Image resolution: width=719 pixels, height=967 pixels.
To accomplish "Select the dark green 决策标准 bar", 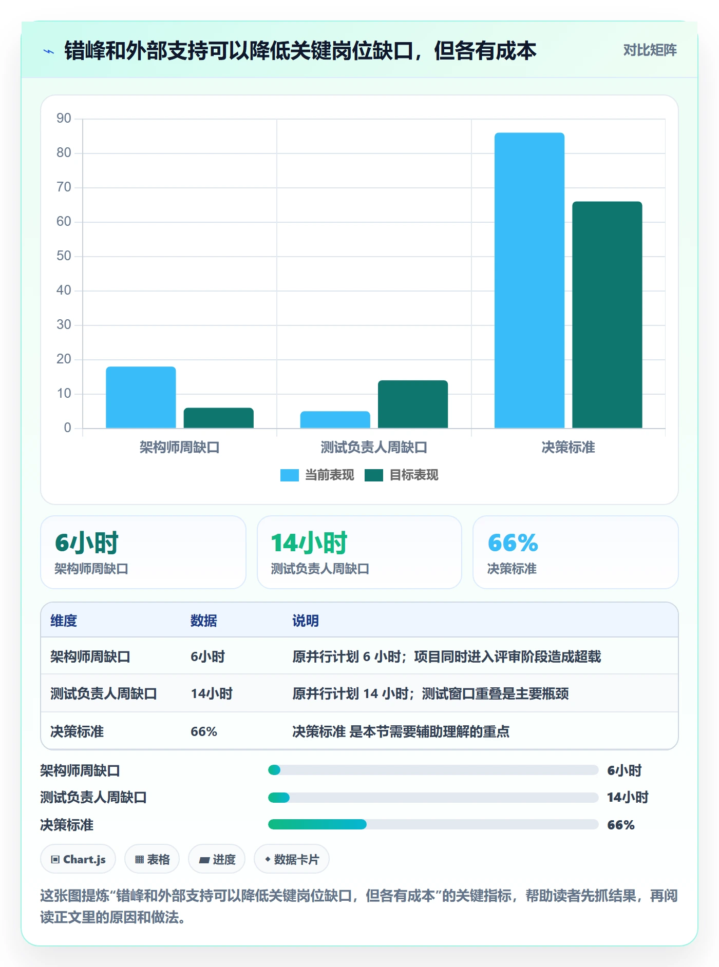I will pyautogui.click(x=607, y=315).
